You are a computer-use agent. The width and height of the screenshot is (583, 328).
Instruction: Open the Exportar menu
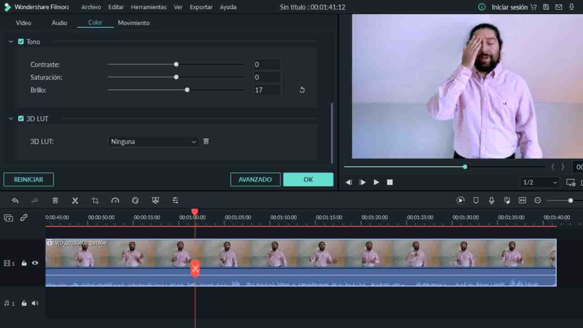pyautogui.click(x=201, y=7)
